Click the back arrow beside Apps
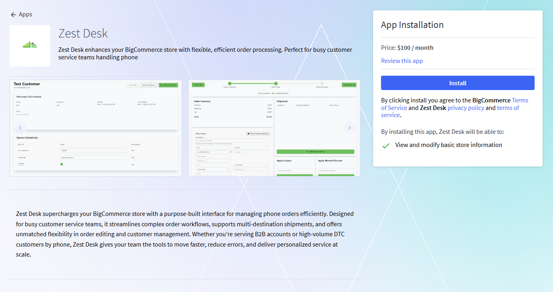Viewport: 553px width, 292px height. pos(14,15)
